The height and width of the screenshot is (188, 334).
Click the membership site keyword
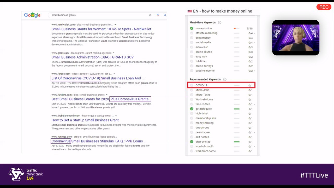(x=206, y=118)
